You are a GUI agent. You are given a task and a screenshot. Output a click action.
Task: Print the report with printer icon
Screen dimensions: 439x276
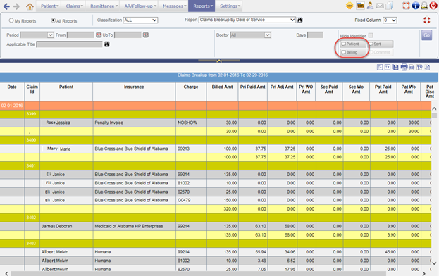(x=404, y=67)
